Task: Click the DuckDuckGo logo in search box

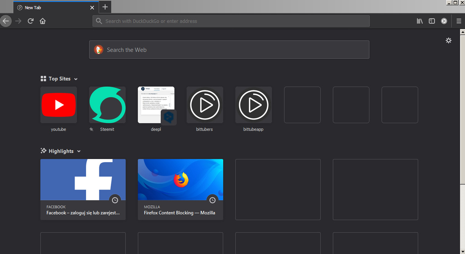Action: click(99, 50)
